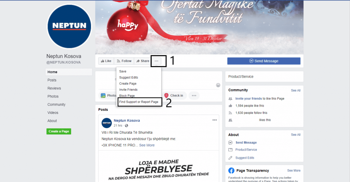350x182 pixels.
Task: Click the Facebook logo in Page Transparency
Action: [x=231, y=171]
